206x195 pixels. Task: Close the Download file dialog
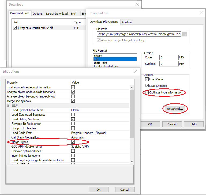(201, 13)
